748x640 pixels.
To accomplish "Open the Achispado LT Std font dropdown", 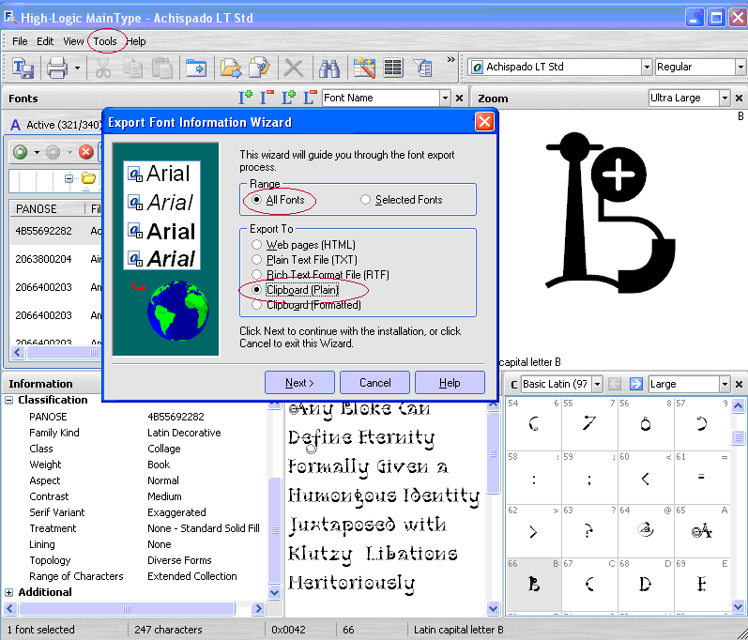I will [647, 67].
